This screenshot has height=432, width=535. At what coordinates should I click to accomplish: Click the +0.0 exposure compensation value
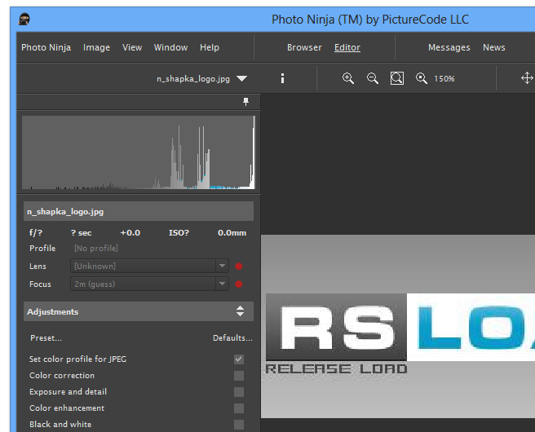click(x=130, y=233)
